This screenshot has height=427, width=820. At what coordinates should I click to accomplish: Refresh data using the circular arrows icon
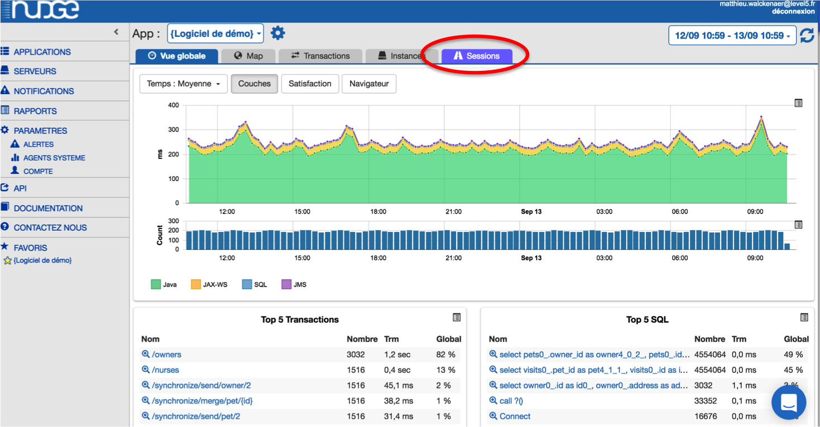808,35
